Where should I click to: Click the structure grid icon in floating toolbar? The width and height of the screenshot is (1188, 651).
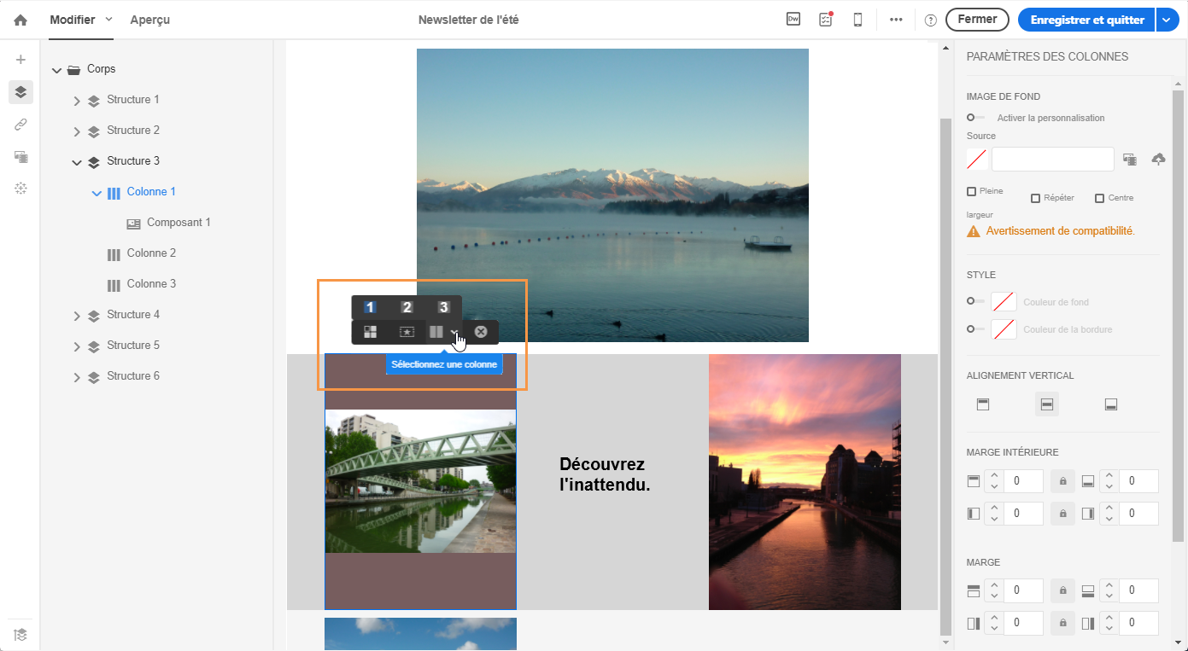371,332
